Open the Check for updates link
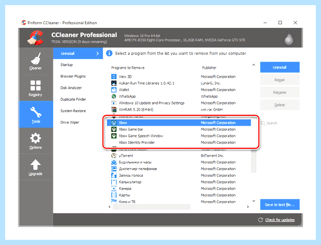Screen dimensions: 321x245 [280, 220]
